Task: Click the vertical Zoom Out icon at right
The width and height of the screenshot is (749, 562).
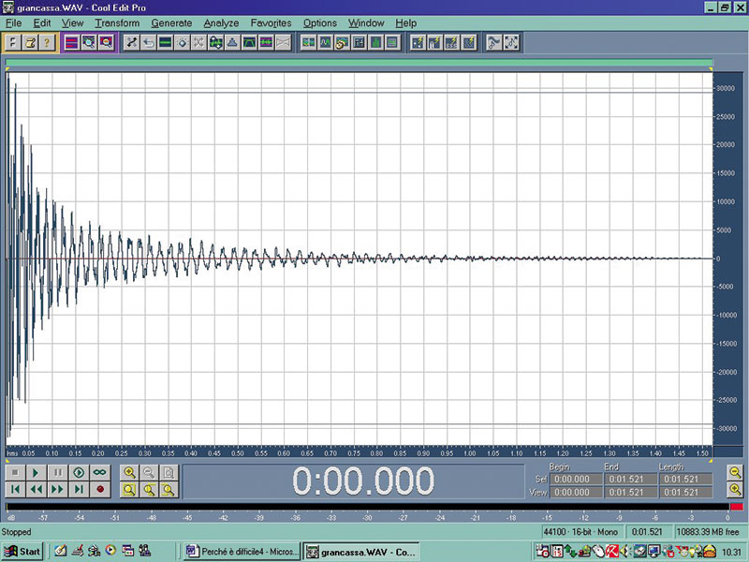Action: tap(736, 473)
